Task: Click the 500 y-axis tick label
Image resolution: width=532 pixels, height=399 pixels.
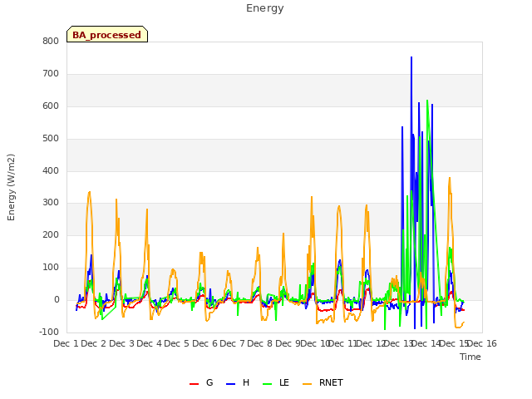Action: click(51, 139)
